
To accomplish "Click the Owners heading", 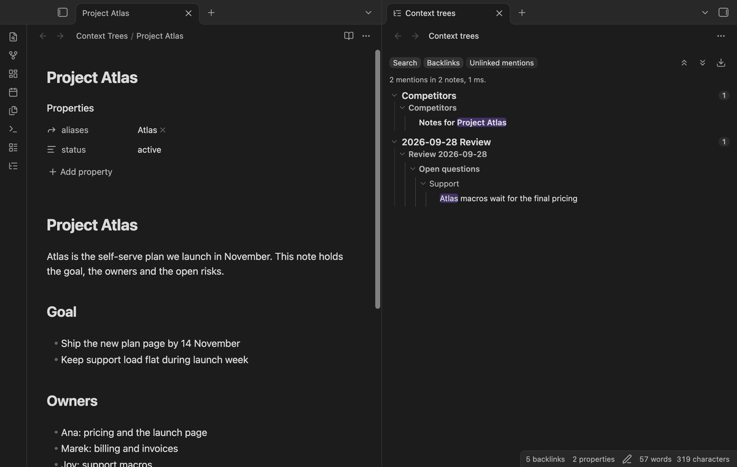I will (72, 401).
